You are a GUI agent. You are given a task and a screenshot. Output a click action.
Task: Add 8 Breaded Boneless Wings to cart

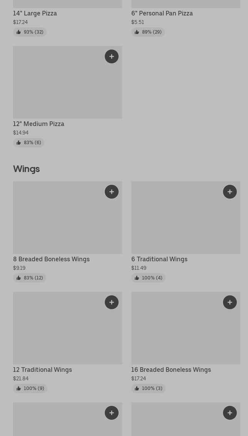(112, 192)
